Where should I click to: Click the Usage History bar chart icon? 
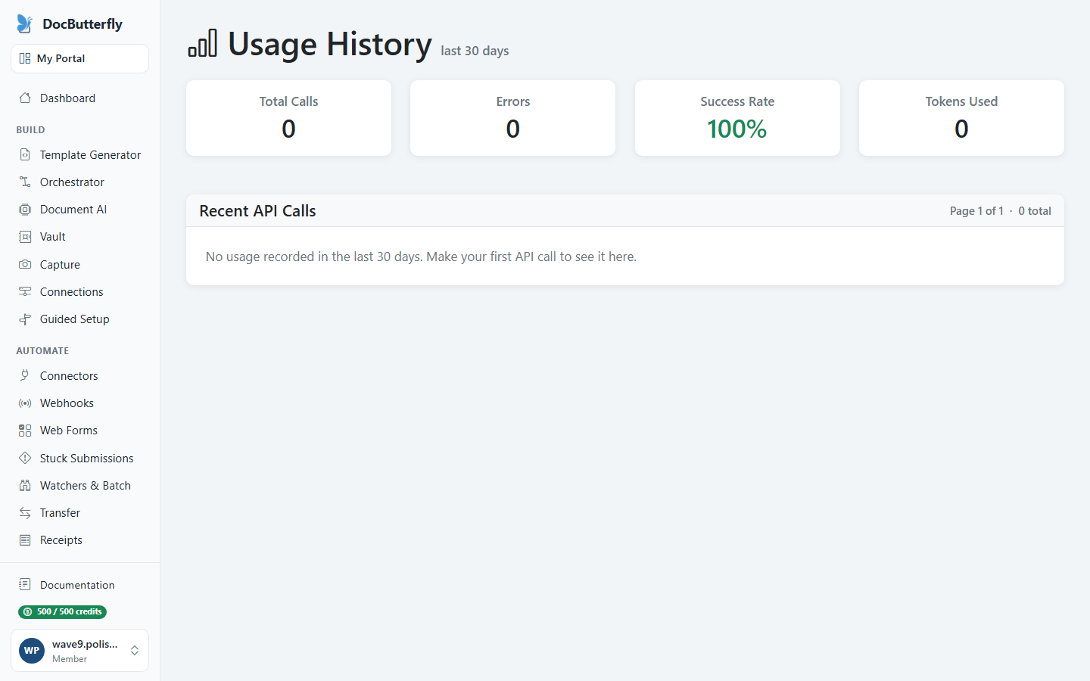pyautogui.click(x=203, y=43)
